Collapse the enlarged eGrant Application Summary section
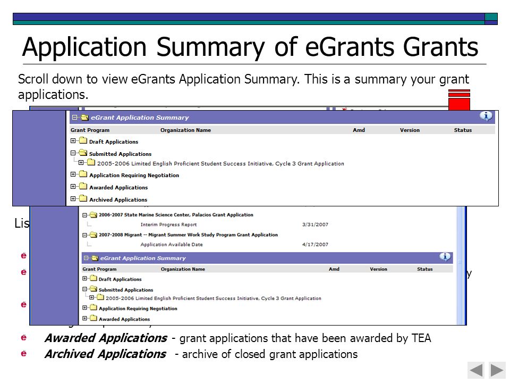Screen dimensions: 510x383 pos(75,117)
